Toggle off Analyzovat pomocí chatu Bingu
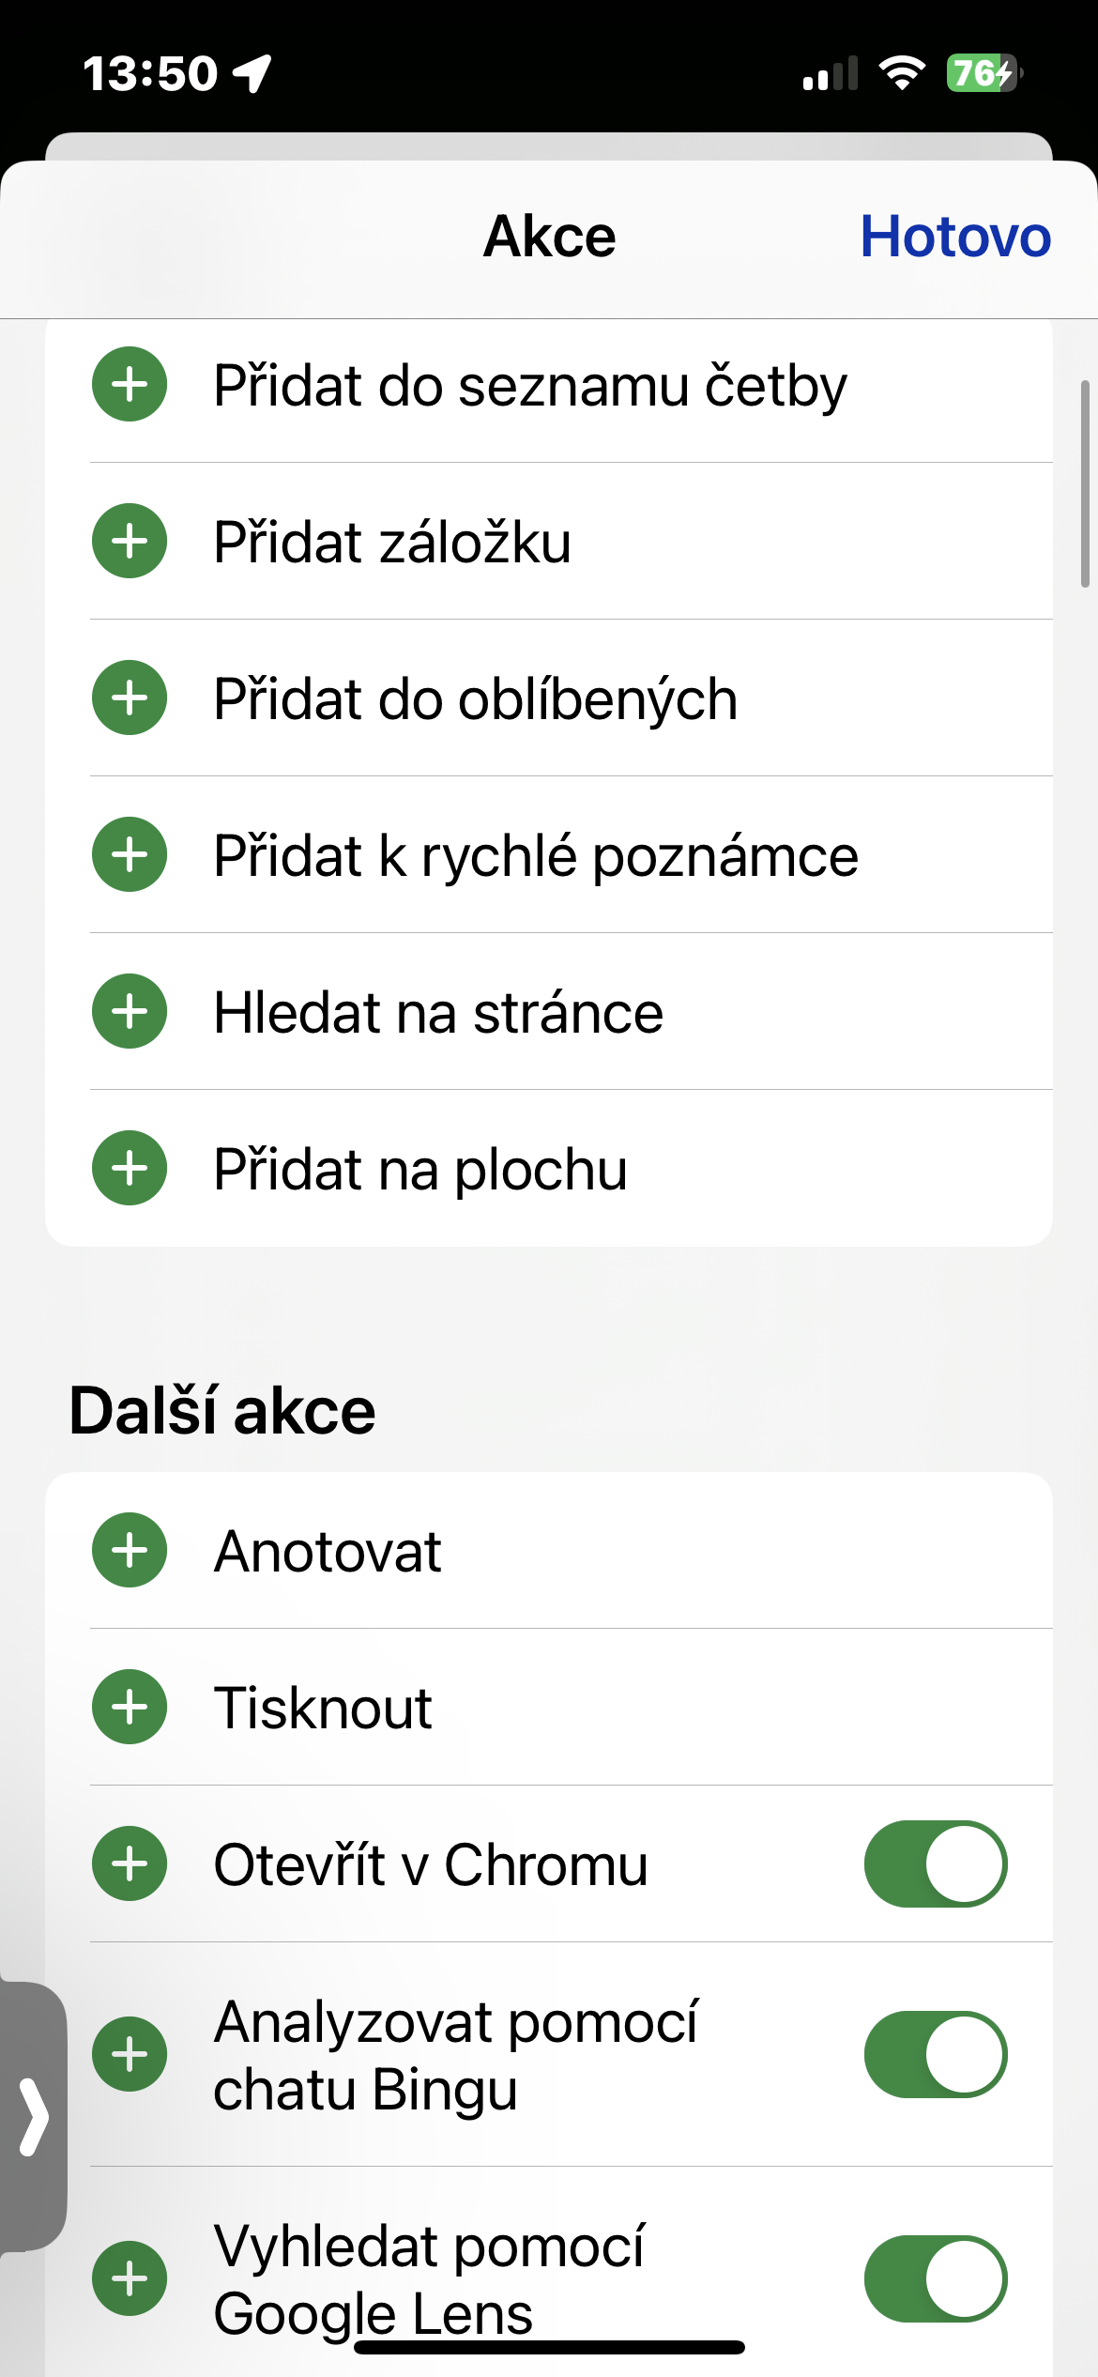This screenshot has width=1098, height=2377. 935,2055
